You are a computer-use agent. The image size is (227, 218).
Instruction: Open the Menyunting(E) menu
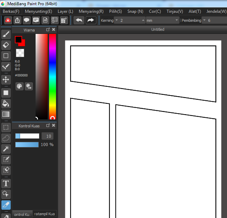pyautogui.click(x=38, y=11)
